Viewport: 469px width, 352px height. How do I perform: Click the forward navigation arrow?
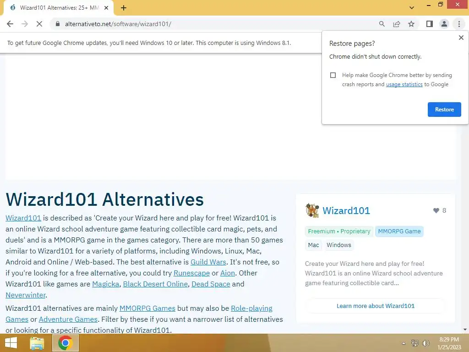25,24
